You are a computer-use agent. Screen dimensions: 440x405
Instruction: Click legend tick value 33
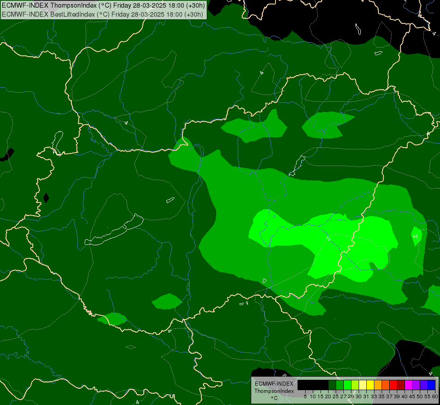[374, 396]
